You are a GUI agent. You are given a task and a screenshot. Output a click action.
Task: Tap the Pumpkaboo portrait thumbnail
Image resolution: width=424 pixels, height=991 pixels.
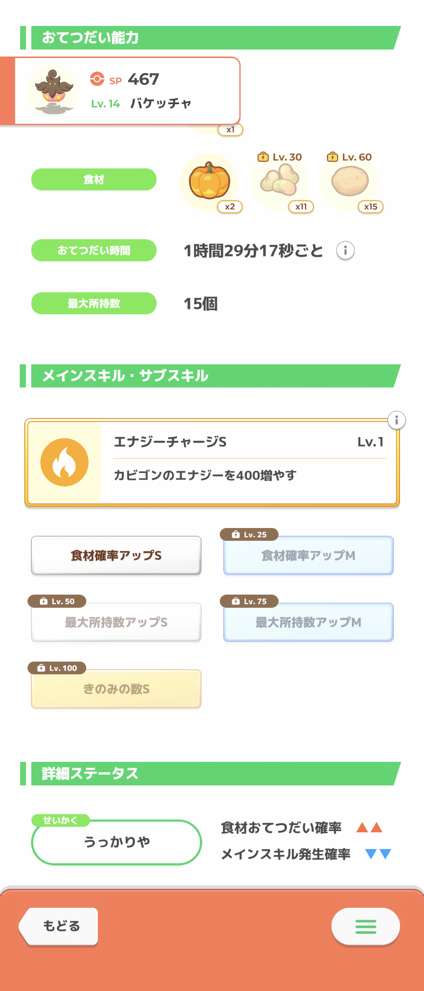tap(53, 91)
